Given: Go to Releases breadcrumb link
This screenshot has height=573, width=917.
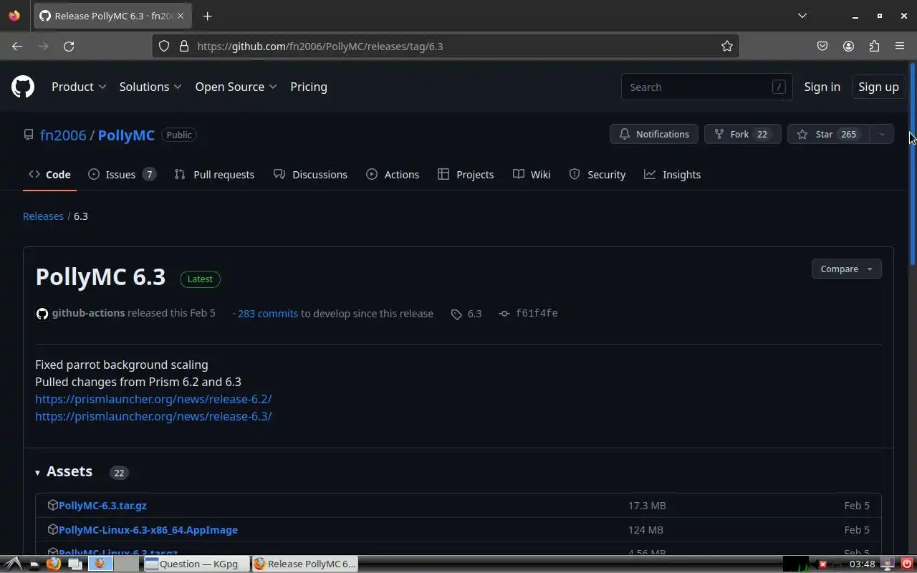Looking at the screenshot, I should pyautogui.click(x=43, y=216).
